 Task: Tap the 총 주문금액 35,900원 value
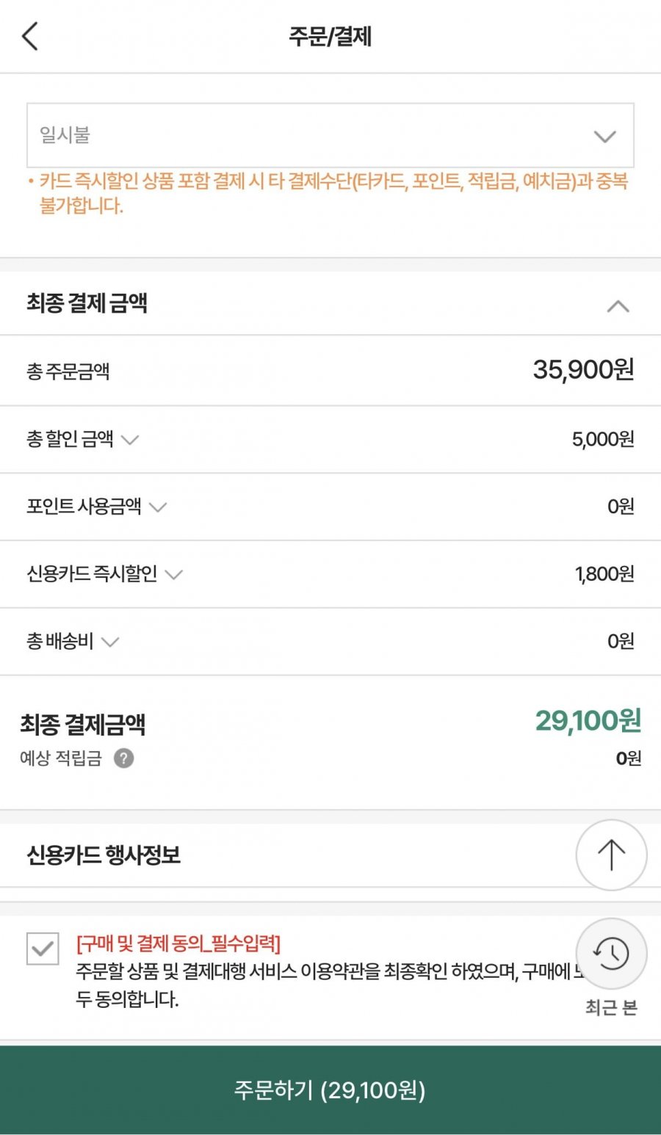(x=583, y=370)
